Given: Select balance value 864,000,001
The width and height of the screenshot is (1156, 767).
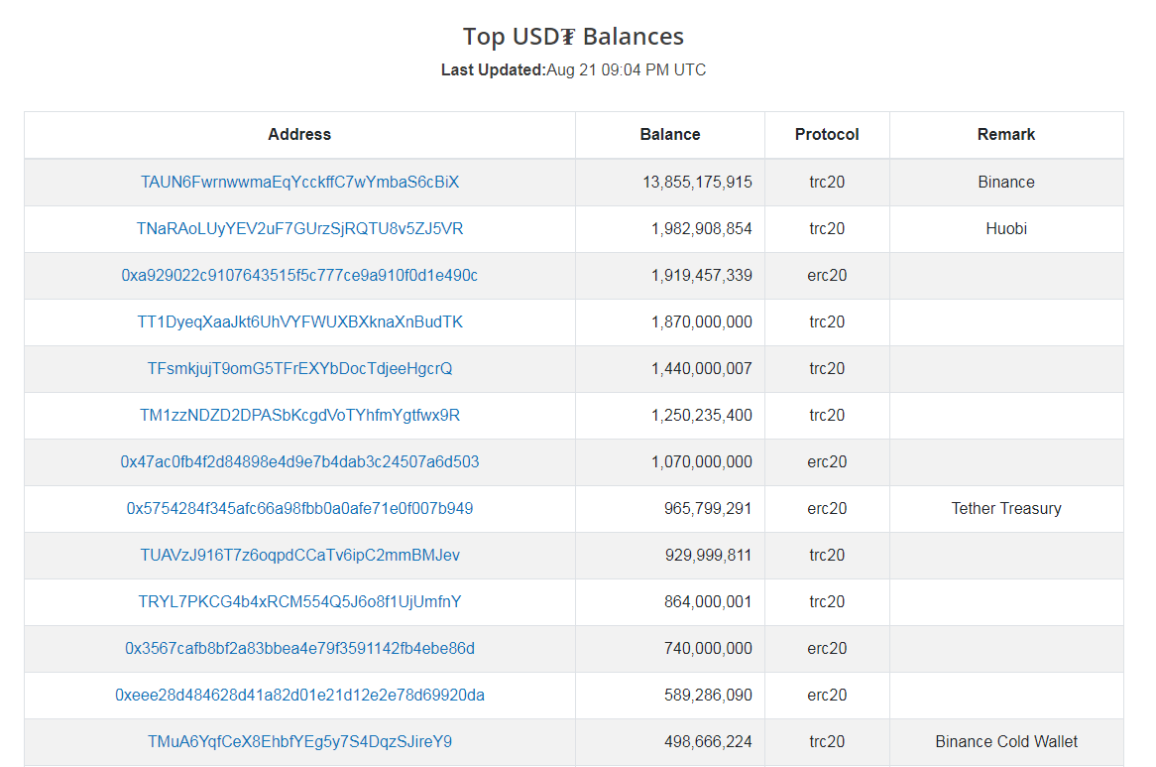Looking at the screenshot, I should (x=708, y=602).
